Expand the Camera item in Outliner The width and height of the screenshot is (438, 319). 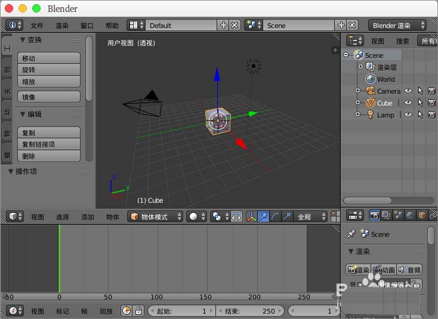(x=357, y=91)
